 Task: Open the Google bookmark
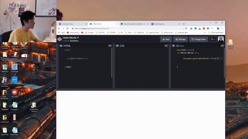[90, 32]
